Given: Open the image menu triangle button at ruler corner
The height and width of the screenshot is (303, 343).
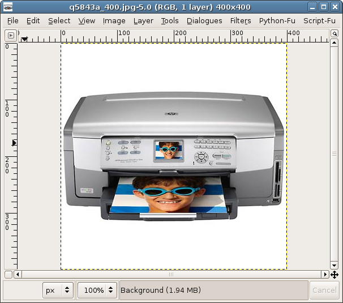Looking at the screenshot, I should click(x=10, y=35).
